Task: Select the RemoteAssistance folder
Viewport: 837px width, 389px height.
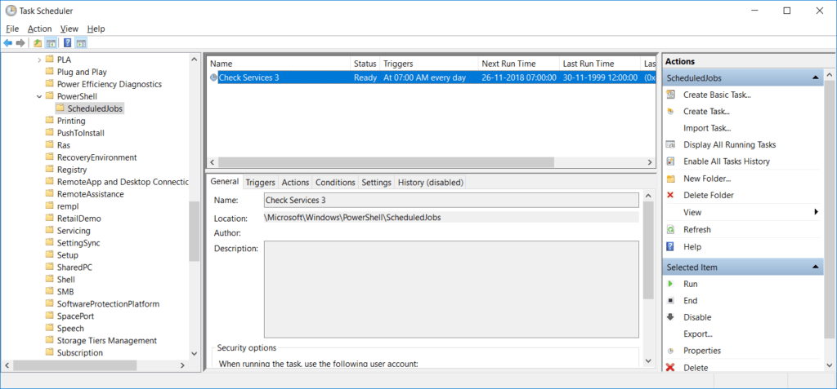Action: [90, 194]
